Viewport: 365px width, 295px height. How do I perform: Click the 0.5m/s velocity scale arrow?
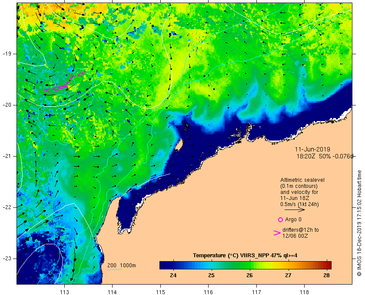pos(295,210)
